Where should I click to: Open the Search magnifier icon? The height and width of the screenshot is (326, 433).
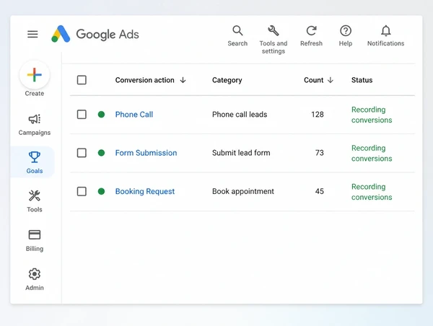click(x=237, y=30)
